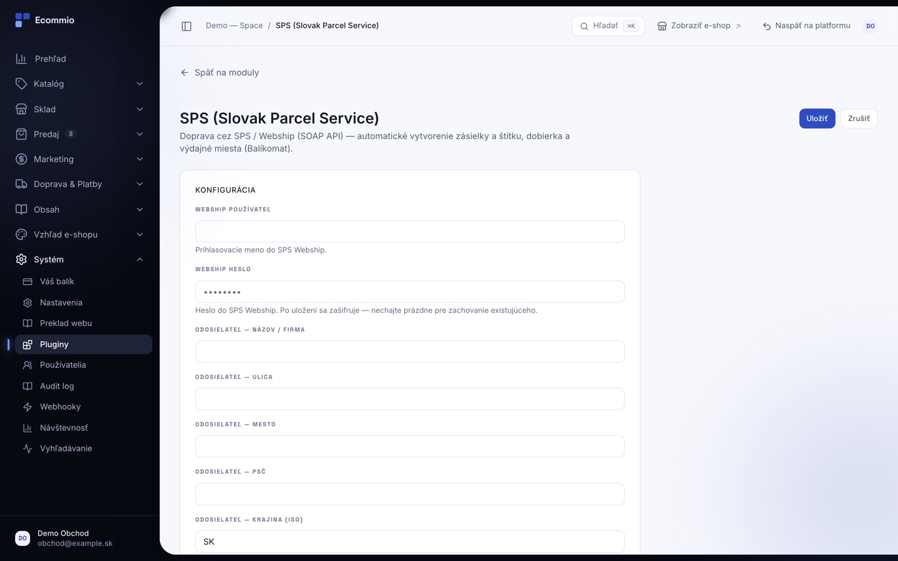Click the Odosielateľ ulica field
Screen dimensions: 898x561
click(x=410, y=399)
